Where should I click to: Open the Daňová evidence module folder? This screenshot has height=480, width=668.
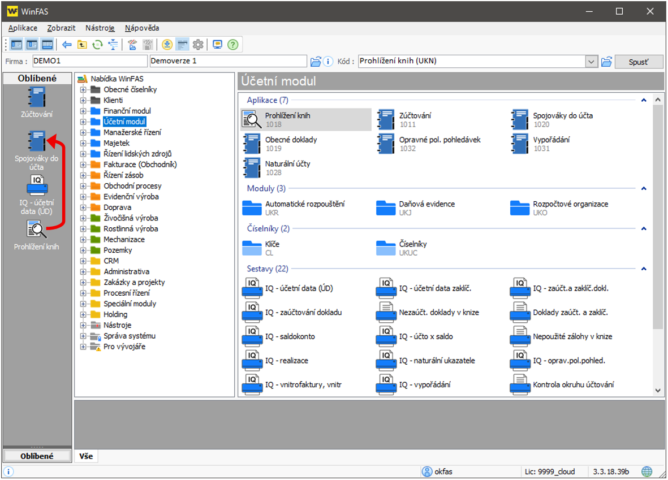(x=386, y=208)
